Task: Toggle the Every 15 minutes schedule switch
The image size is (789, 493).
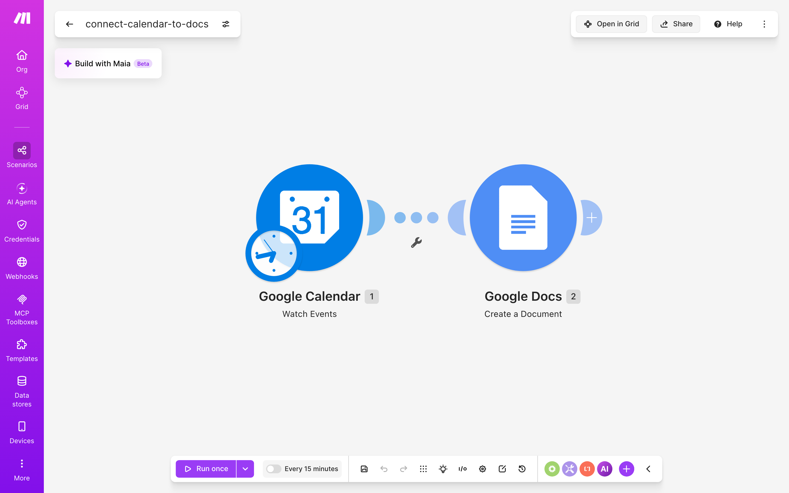Action: point(273,469)
